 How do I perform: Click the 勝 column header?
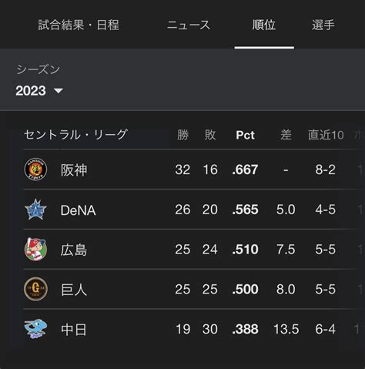click(x=182, y=135)
